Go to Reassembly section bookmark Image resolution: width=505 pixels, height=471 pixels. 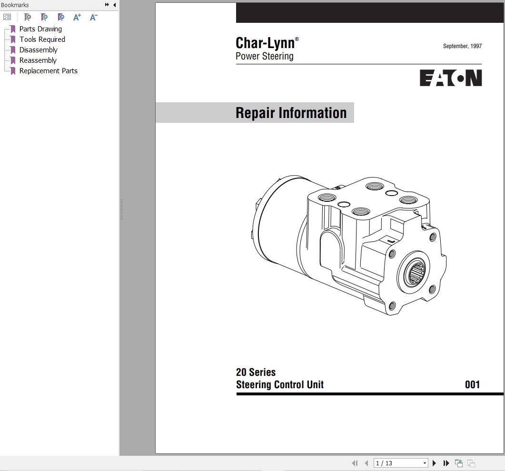(x=38, y=60)
